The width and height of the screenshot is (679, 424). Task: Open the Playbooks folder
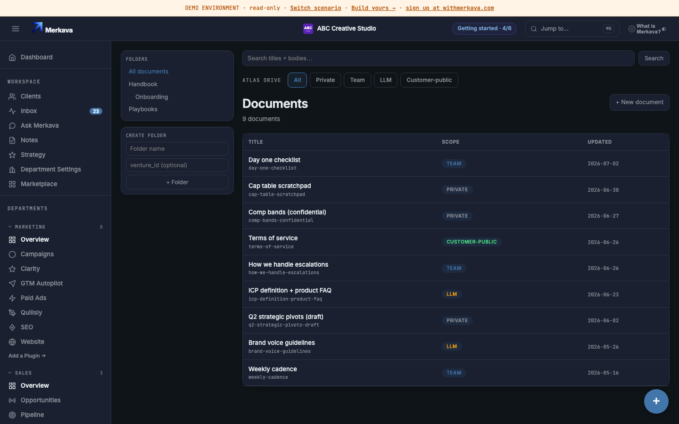[x=143, y=109]
